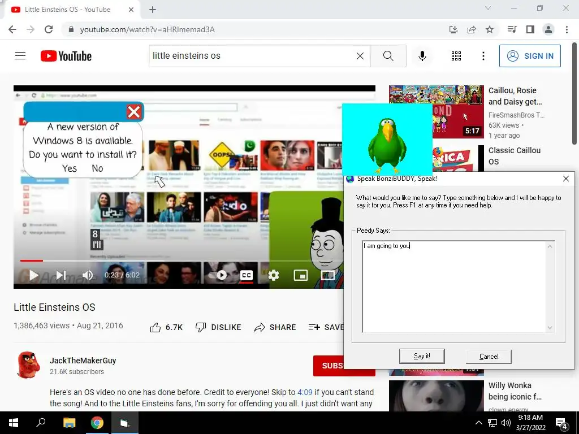Toggle Chrome side panel icon
The image size is (579, 434).
tap(530, 29)
